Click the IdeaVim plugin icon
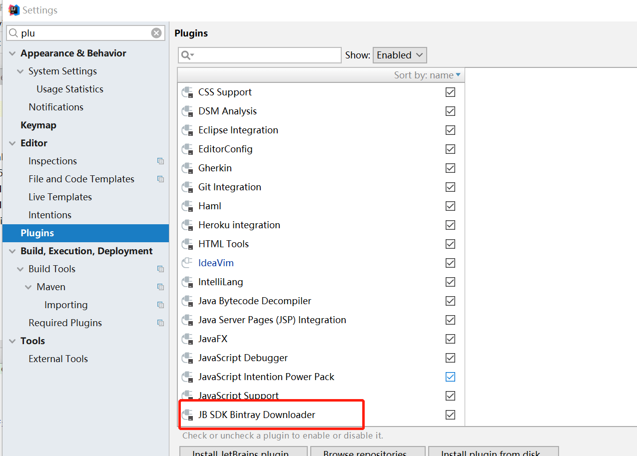 [x=187, y=263]
